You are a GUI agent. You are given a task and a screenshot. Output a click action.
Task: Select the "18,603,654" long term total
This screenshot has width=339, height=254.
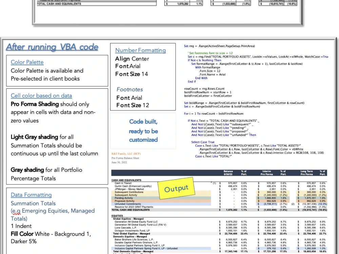[x=310, y=251]
